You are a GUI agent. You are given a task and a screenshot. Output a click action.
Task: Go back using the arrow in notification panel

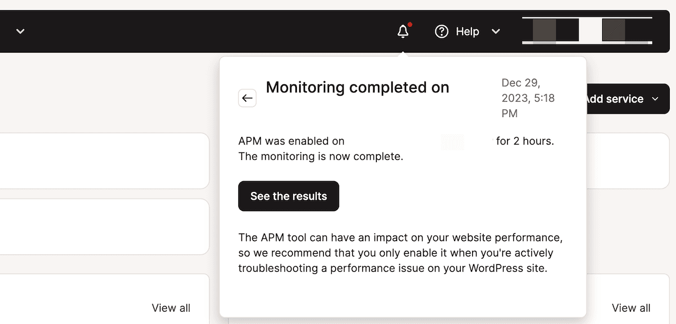pyautogui.click(x=247, y=98)
